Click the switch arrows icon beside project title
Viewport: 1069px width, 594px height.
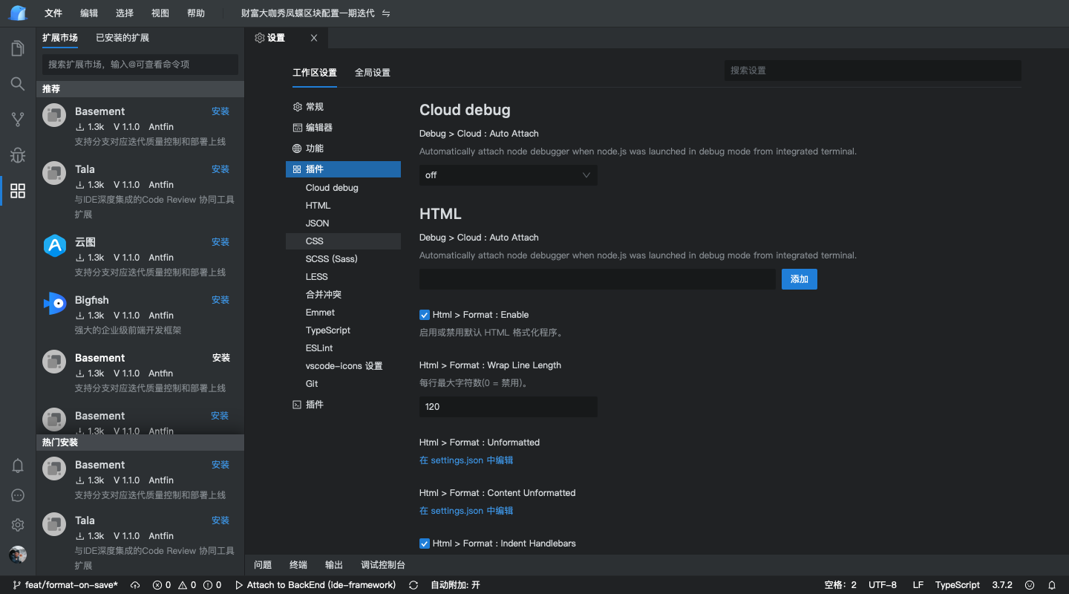(386, 13)
